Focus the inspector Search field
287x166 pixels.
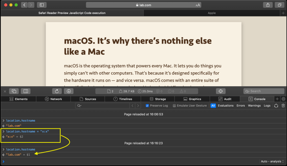tap(264, 91)
